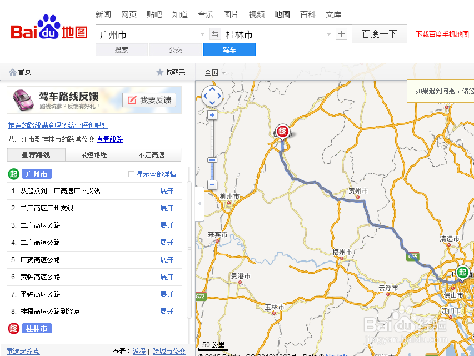474x356 pixels.
Task: Expand step 5 广贺高速公路
Action: click(x=167, y=260)
